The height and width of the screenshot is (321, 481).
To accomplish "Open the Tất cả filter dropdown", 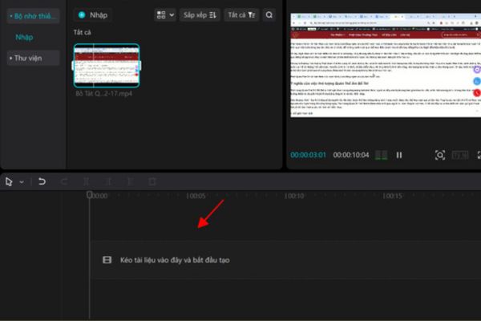I will [x=240, y=14].
